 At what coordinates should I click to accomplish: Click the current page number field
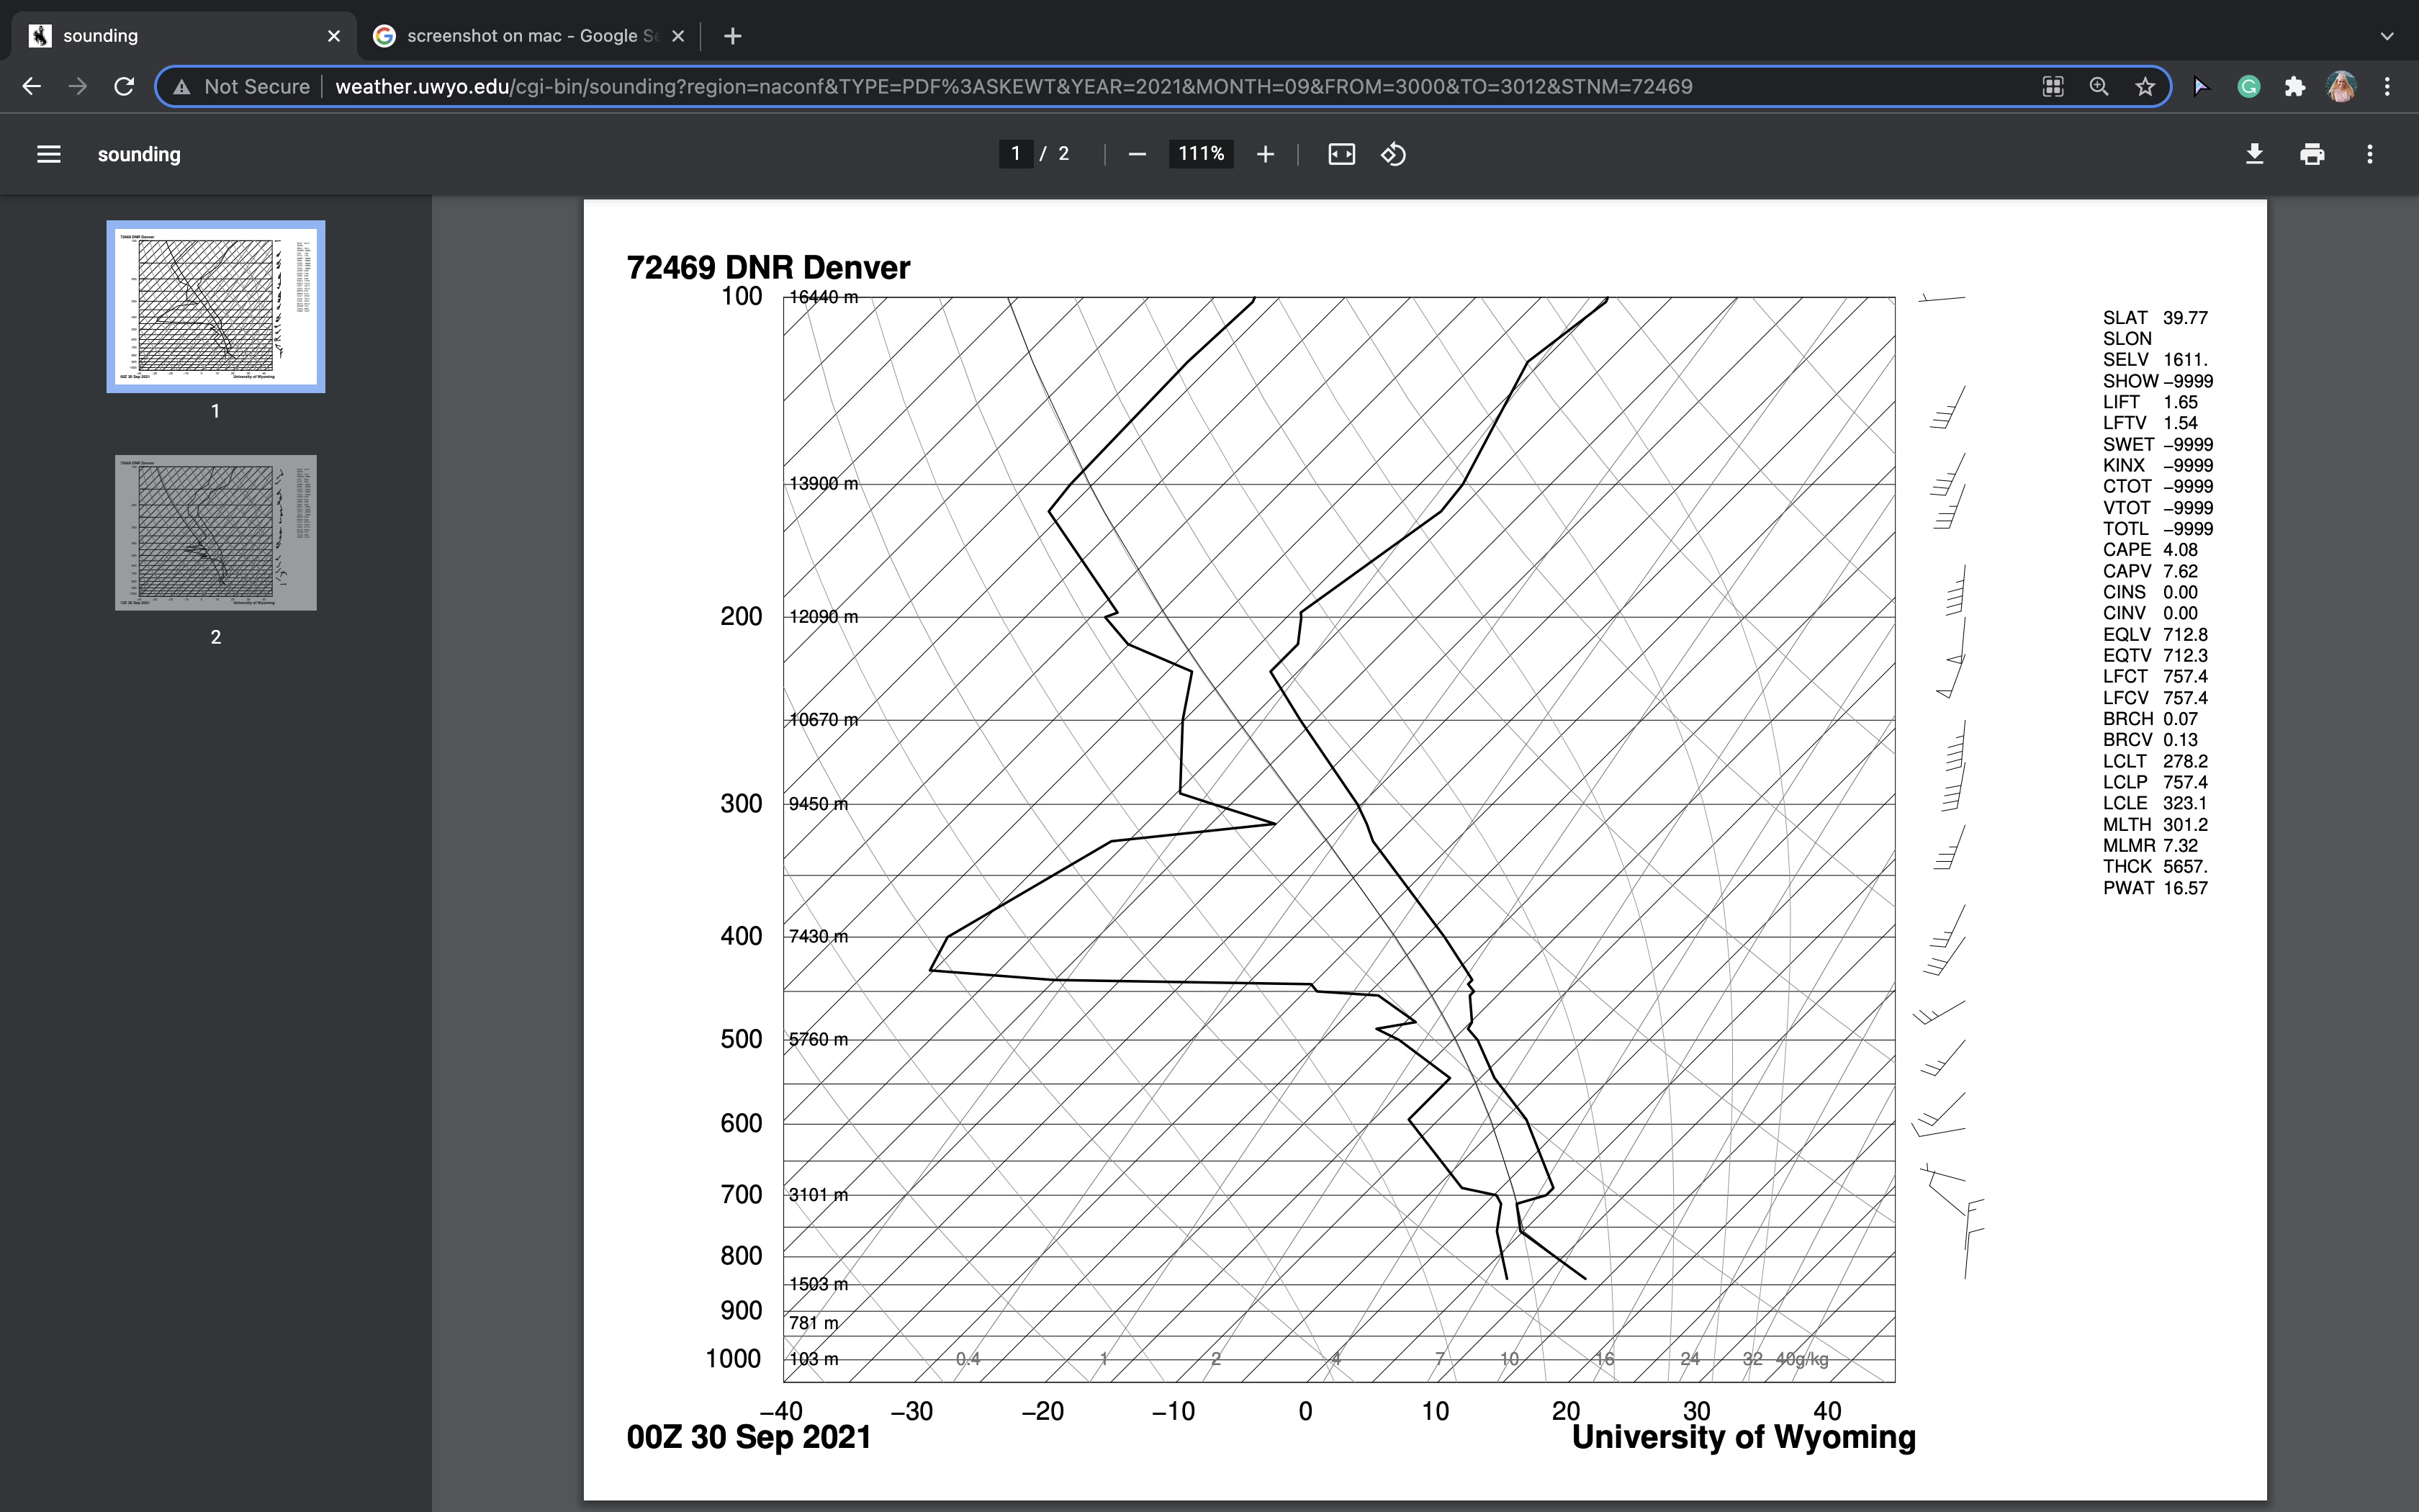1016,154
